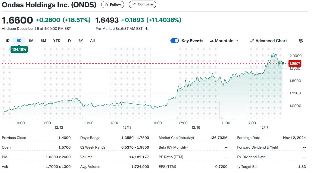Select the 1D time range tab
This screenshot has height=173, width=312.
[8, 41]
